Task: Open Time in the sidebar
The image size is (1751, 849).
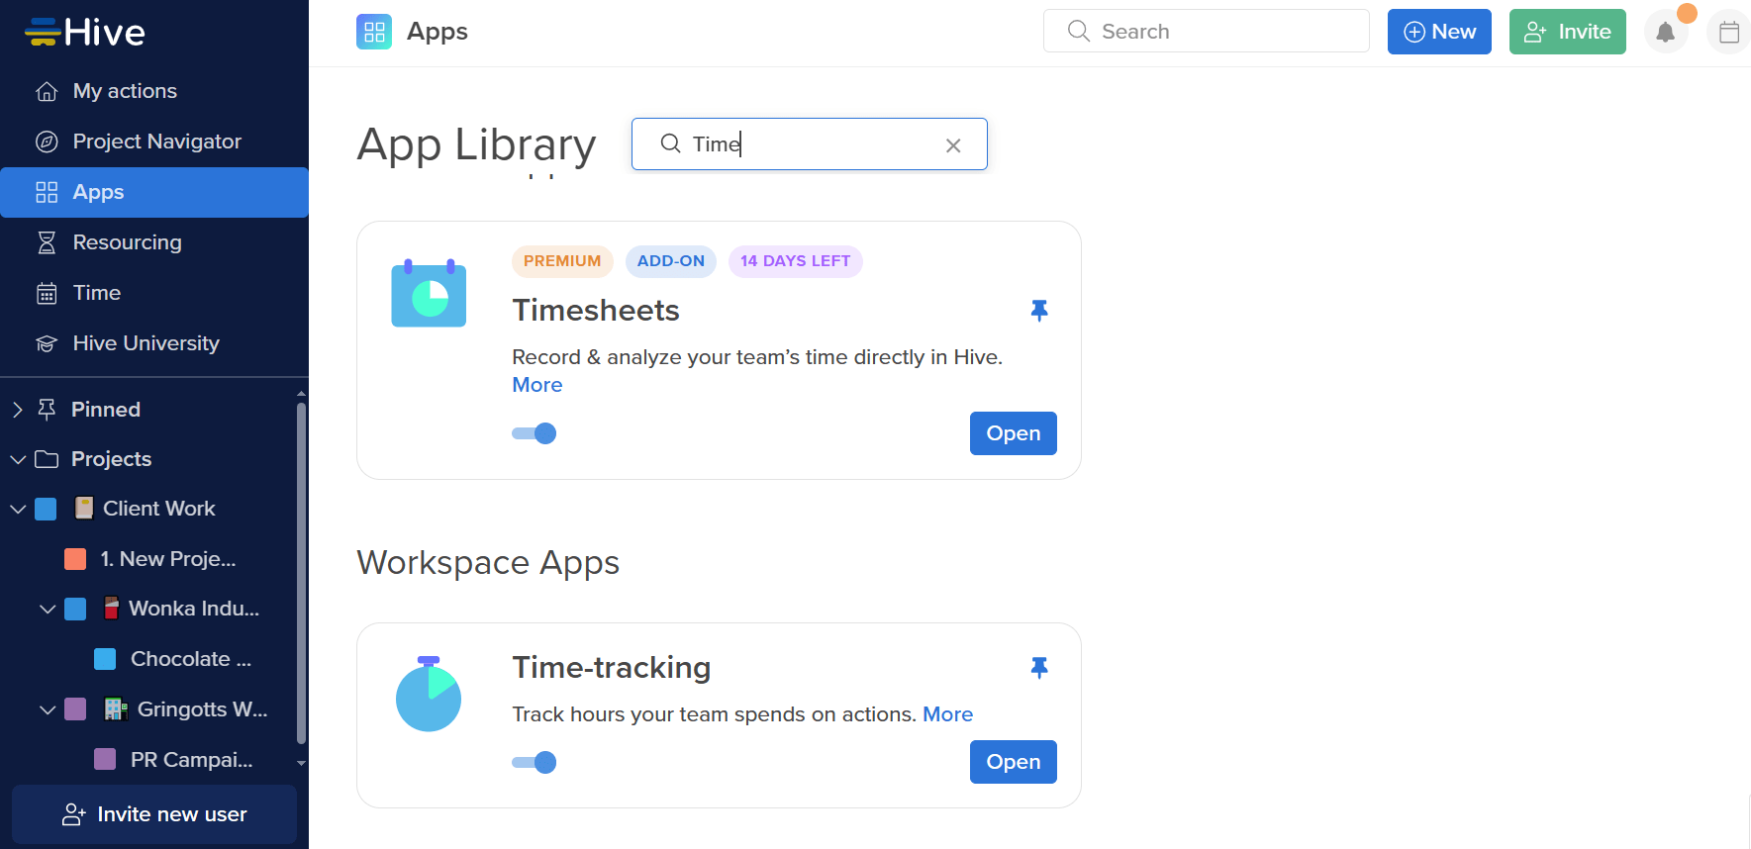Action: tap(154, 293)
